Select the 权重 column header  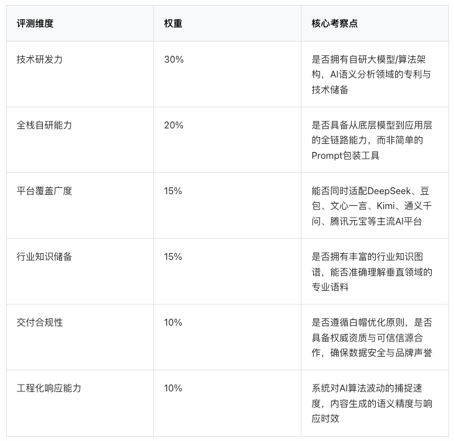click(173, 24)
